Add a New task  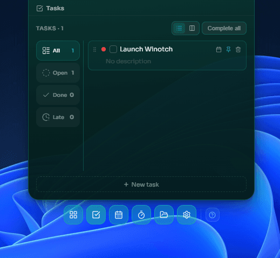[x=141, y=184]
